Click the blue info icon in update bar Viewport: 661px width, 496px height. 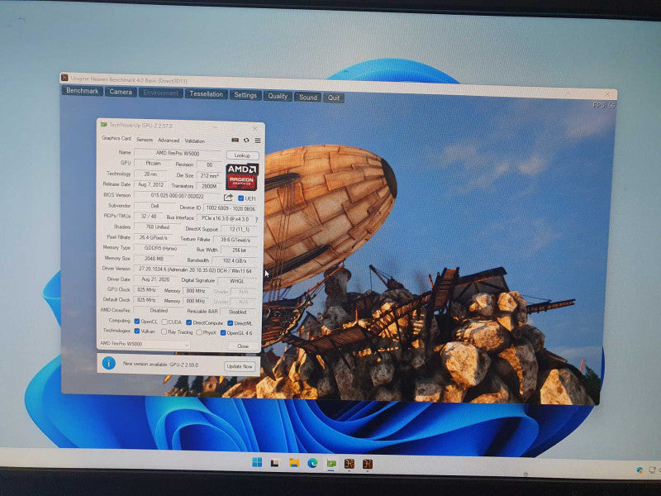[x=109, y=363]
